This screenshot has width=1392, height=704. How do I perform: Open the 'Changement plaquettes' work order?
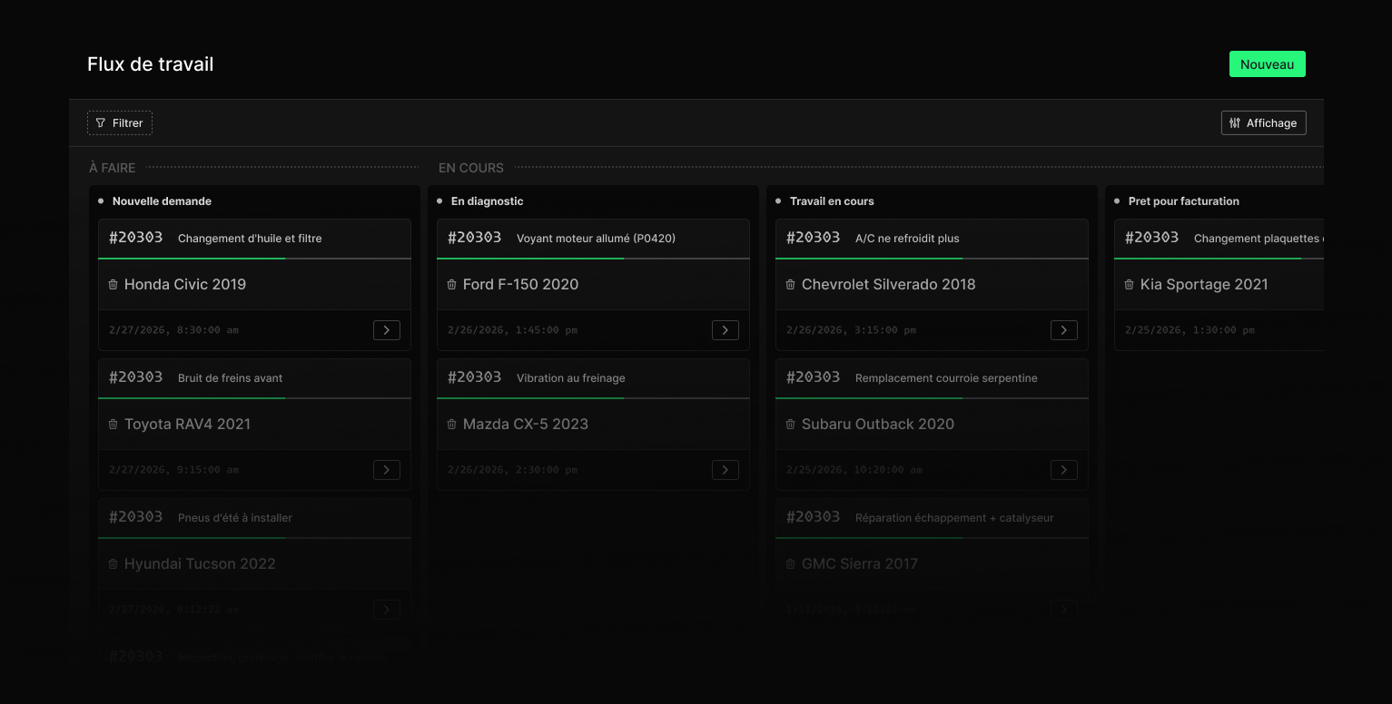click(1259, 239)
